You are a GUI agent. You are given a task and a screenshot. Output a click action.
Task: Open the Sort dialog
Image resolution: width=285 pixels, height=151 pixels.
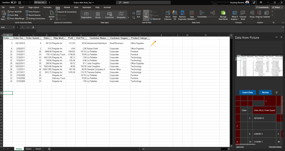point(139,14)
